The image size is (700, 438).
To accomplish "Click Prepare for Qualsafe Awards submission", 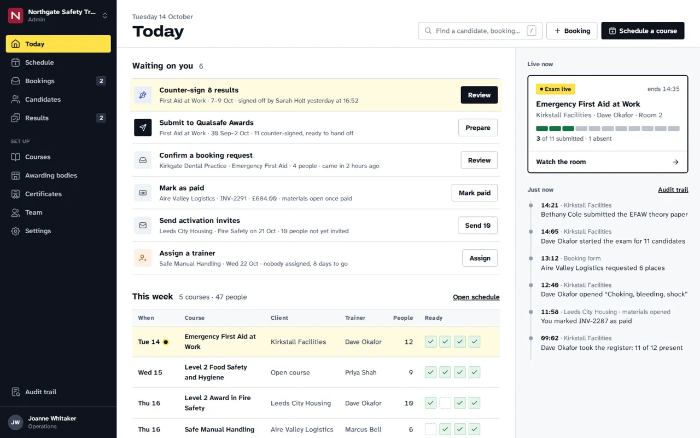I will [x=478, y=128].
